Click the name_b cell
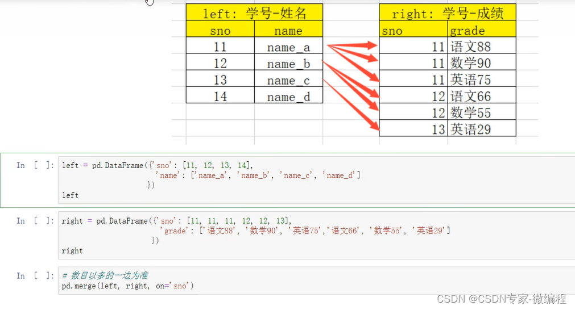 288,62
